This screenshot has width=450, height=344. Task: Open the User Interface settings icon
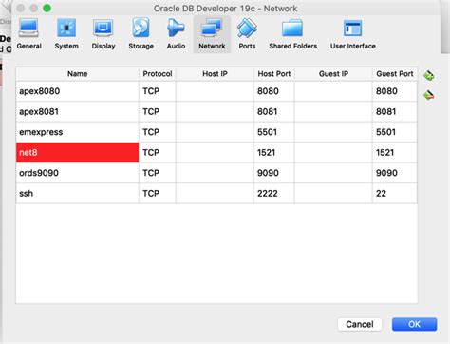point(353,34)
